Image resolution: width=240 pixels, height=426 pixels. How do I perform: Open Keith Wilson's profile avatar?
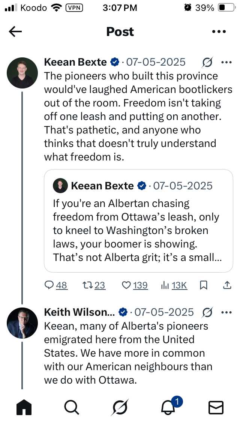click(22, 323)
